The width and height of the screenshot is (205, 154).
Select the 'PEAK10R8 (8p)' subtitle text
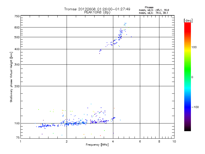point(97,12)
